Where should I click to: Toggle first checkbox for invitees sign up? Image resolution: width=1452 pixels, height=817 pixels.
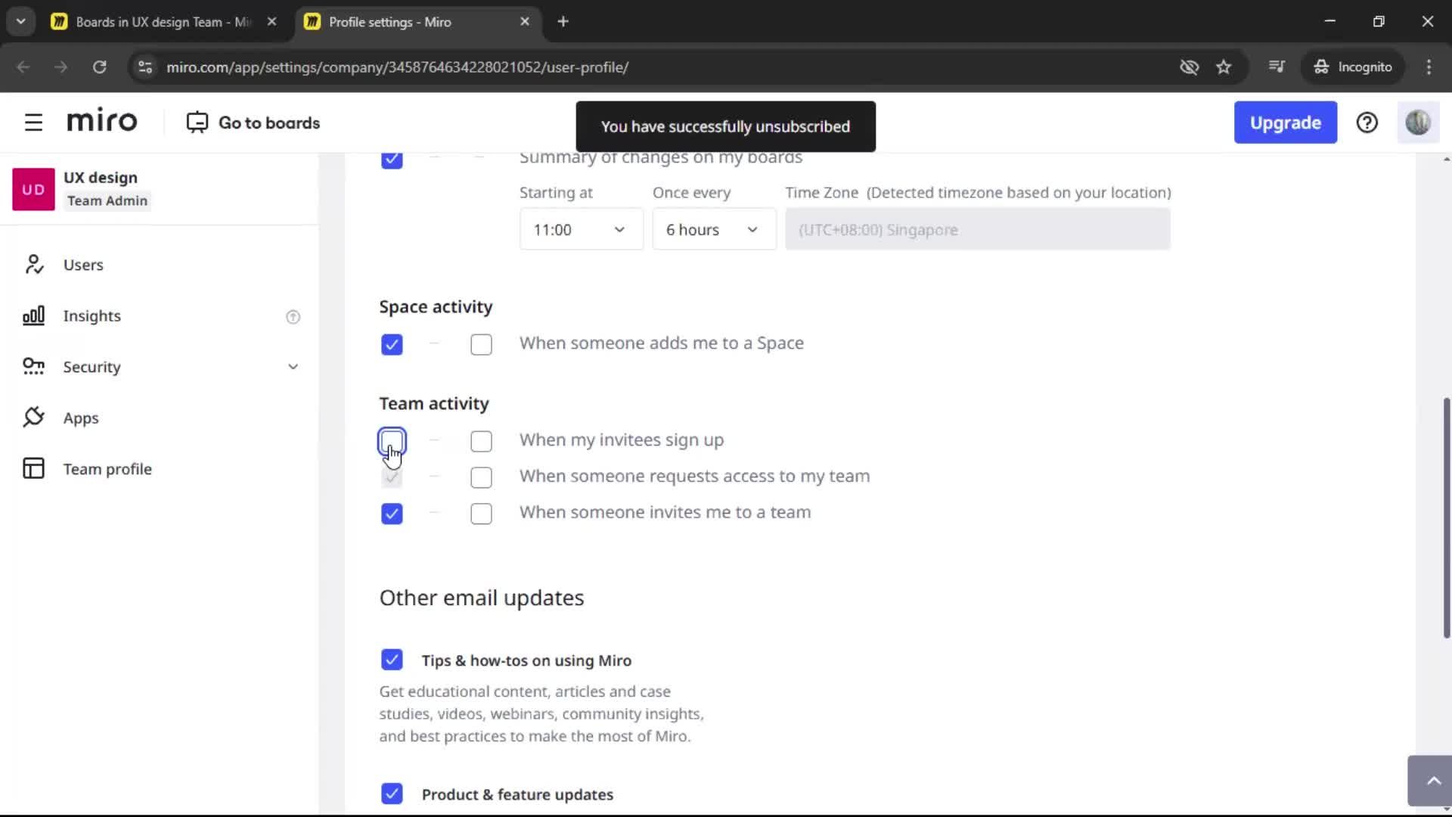tap(392, 442)
